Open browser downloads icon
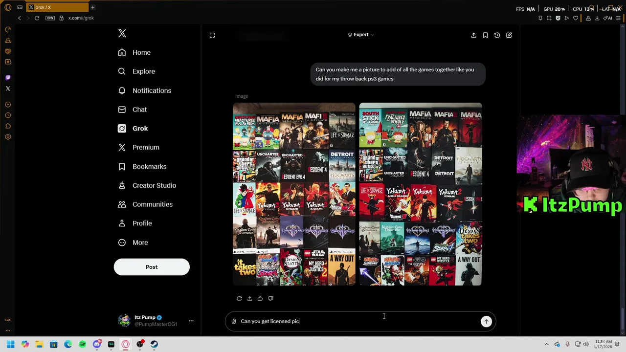 pyautogui.click(x=597, y=18)
